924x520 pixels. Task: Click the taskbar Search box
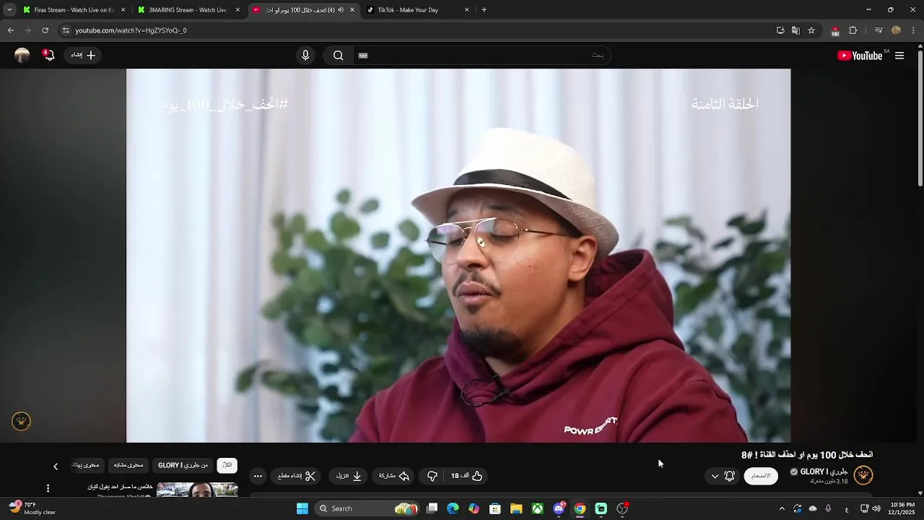point(368,508)
